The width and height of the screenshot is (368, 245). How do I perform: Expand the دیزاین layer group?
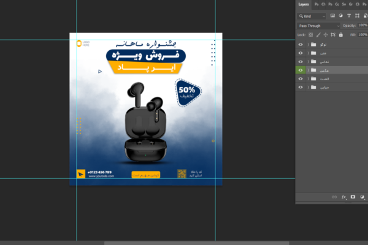coord(308,87)
